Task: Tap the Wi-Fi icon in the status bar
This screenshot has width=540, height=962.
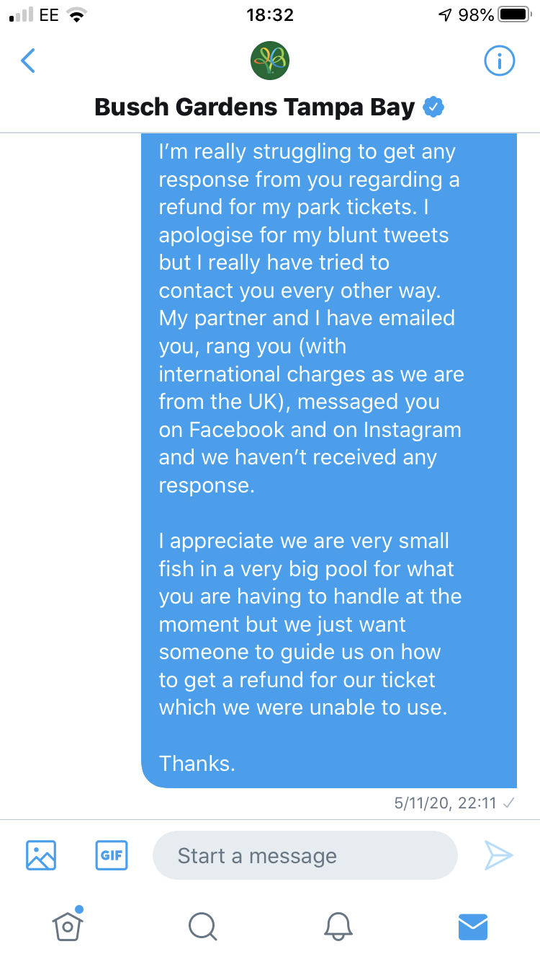Action: click(x=76, y=15)
